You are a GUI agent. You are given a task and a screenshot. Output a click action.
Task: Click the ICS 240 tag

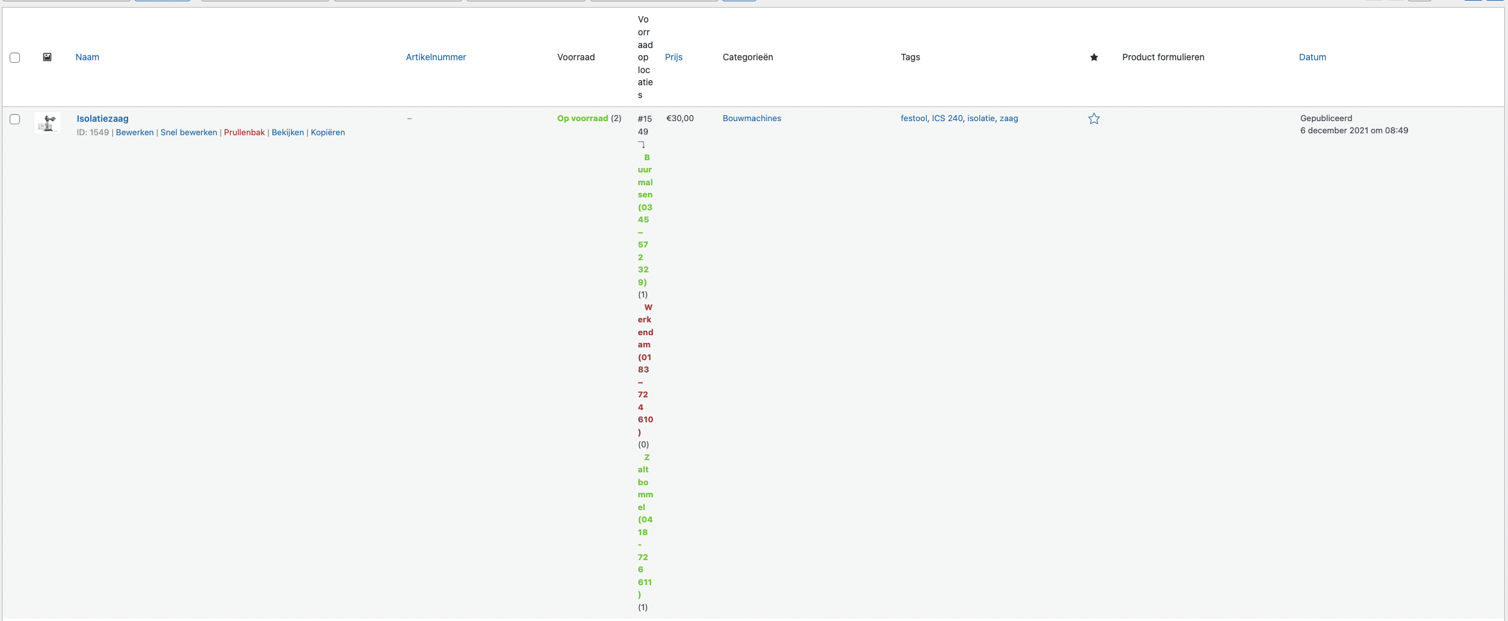(x=947, y=119)
